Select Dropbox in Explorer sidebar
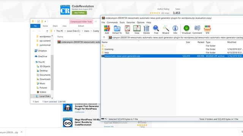Image resolution: width=243 pixels, height=136 pixels. click(x=41, y=51)
